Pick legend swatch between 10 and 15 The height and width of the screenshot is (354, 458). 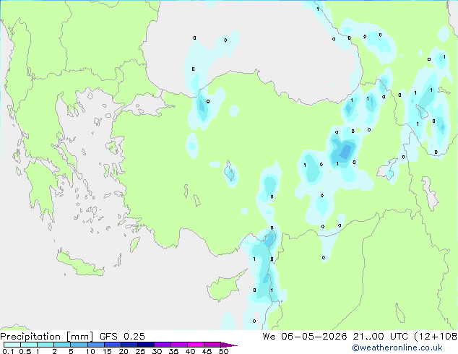[x=95, y=345]
